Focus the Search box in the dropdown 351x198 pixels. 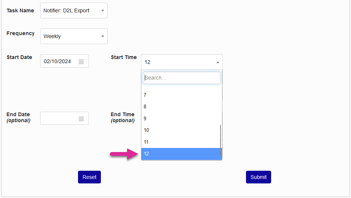point(181,78)
